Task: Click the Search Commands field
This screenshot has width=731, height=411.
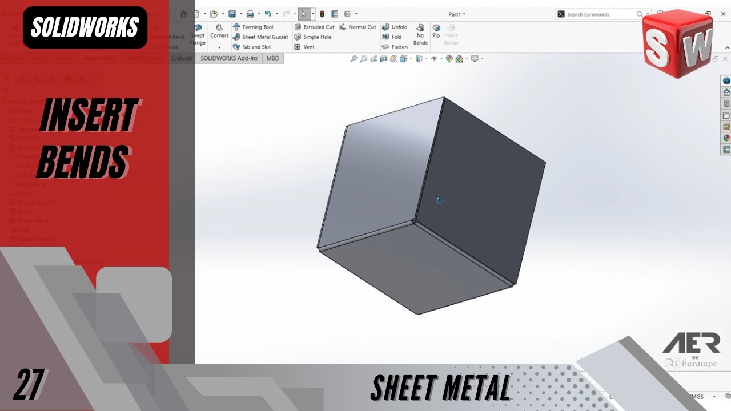Action: (602, 14)
